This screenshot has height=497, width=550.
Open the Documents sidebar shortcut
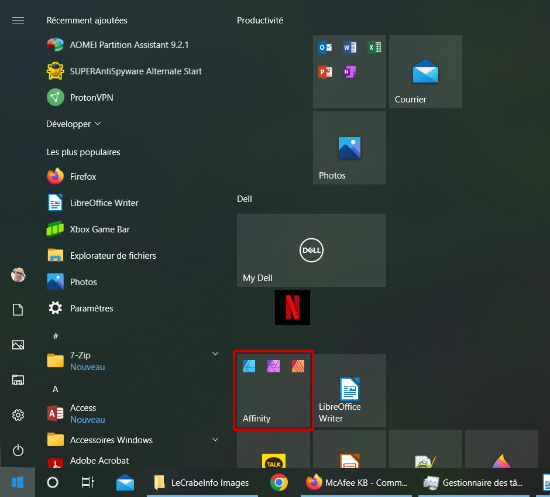(x=18, y=310)
